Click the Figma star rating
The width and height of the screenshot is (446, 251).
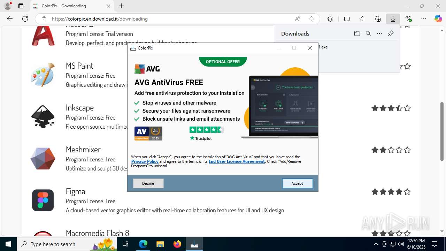pyautogui.click(x=391, y=192)
